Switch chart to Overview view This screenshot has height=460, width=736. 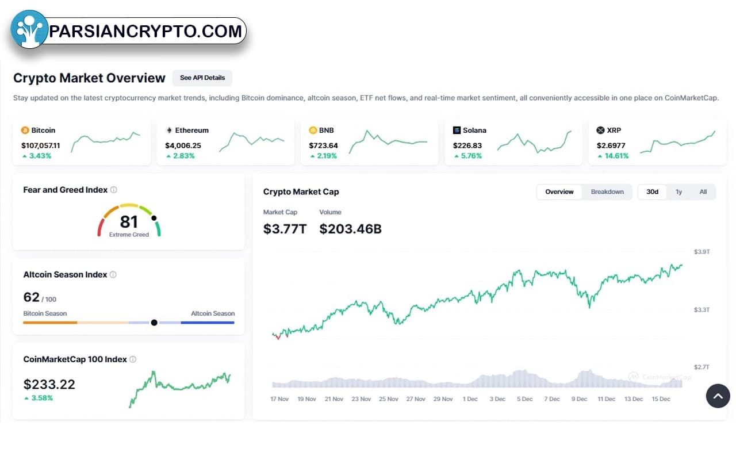pyautogui.click(x=559, y=192)
